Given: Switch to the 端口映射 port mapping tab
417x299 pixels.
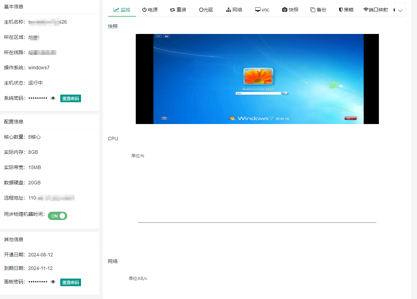Looking at the screenshot, I should coord(376,10).
